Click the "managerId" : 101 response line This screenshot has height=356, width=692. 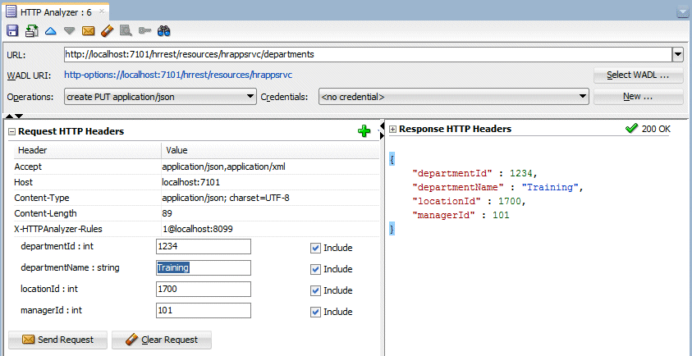461,215
